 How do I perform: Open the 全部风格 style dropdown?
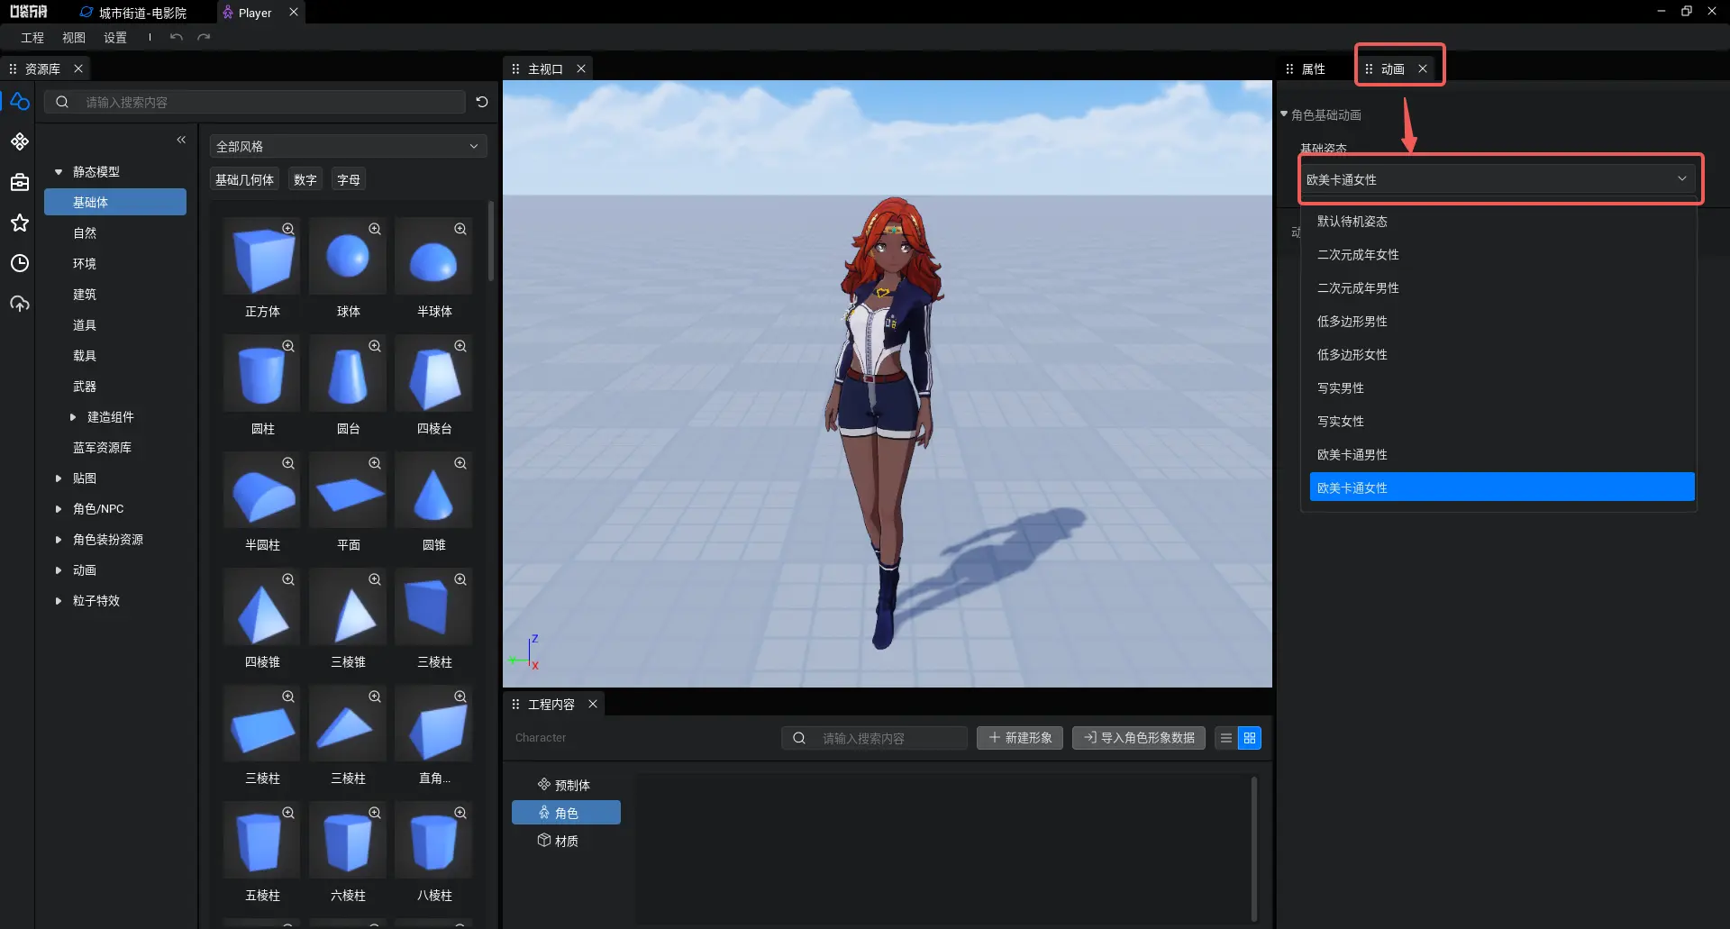(348, 146)
